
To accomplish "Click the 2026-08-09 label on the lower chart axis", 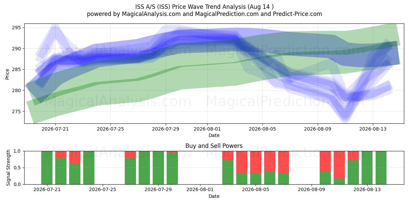I will pyautogui.click(x=312, y=190).
